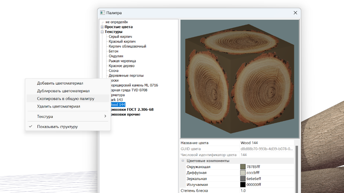
Task: Pick the Диффузная color swatch
Action: 243,173
